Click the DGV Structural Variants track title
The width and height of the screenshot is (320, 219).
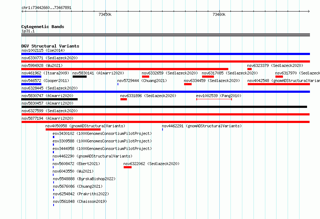(x=50, y=46)
